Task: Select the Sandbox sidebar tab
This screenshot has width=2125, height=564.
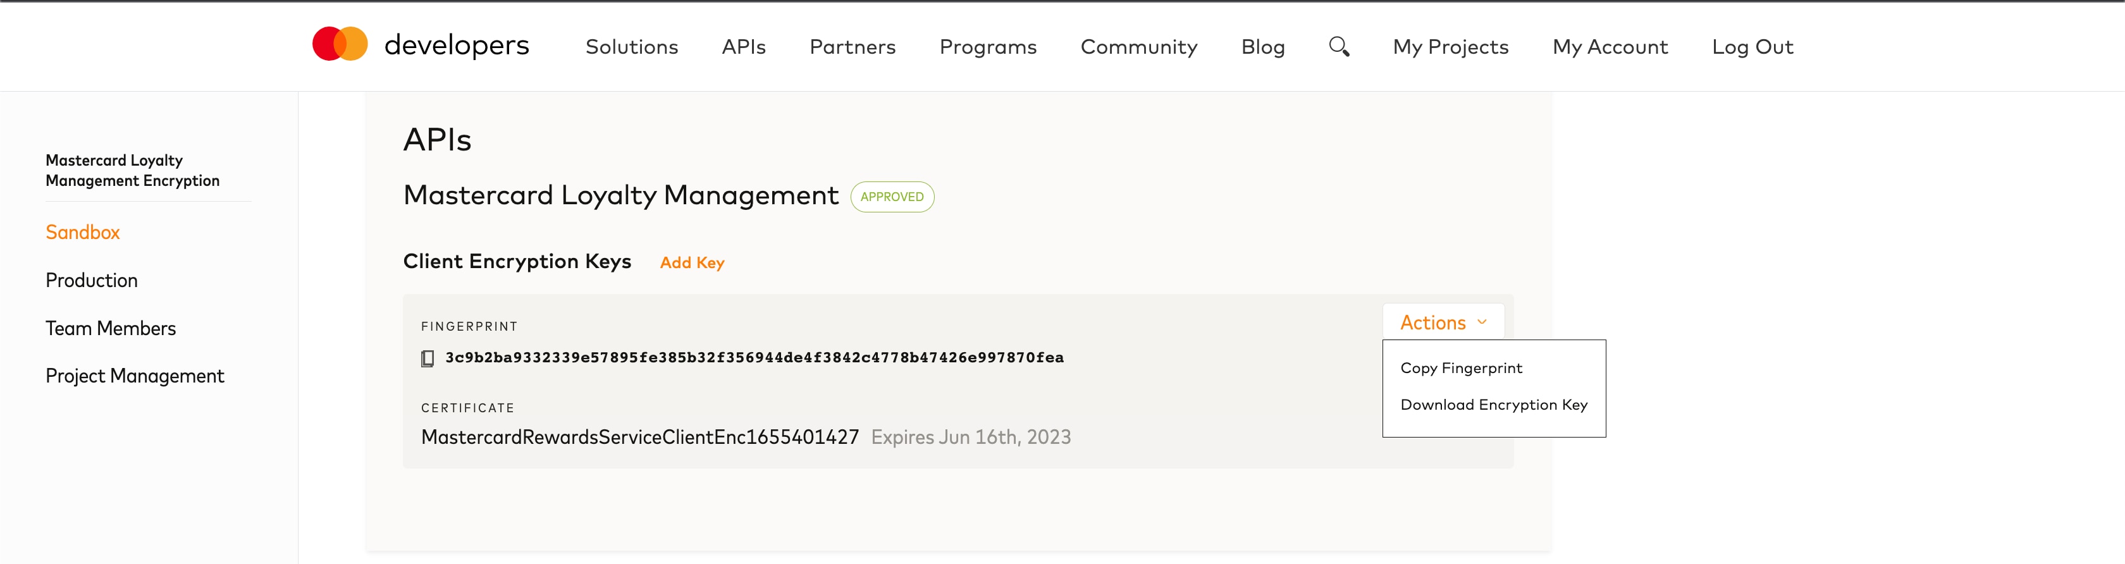Action: tap(82, 233)
